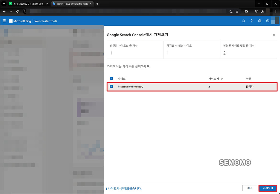Bookmark this page with the star icon
Screen dimensions: 280x194
237,11
